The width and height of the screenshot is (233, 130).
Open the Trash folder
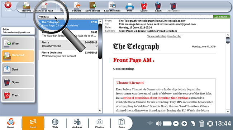[18, 95]
